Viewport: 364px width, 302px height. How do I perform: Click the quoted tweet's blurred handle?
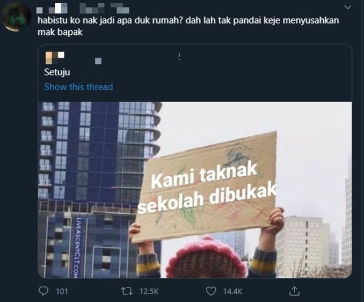[98, 61]
